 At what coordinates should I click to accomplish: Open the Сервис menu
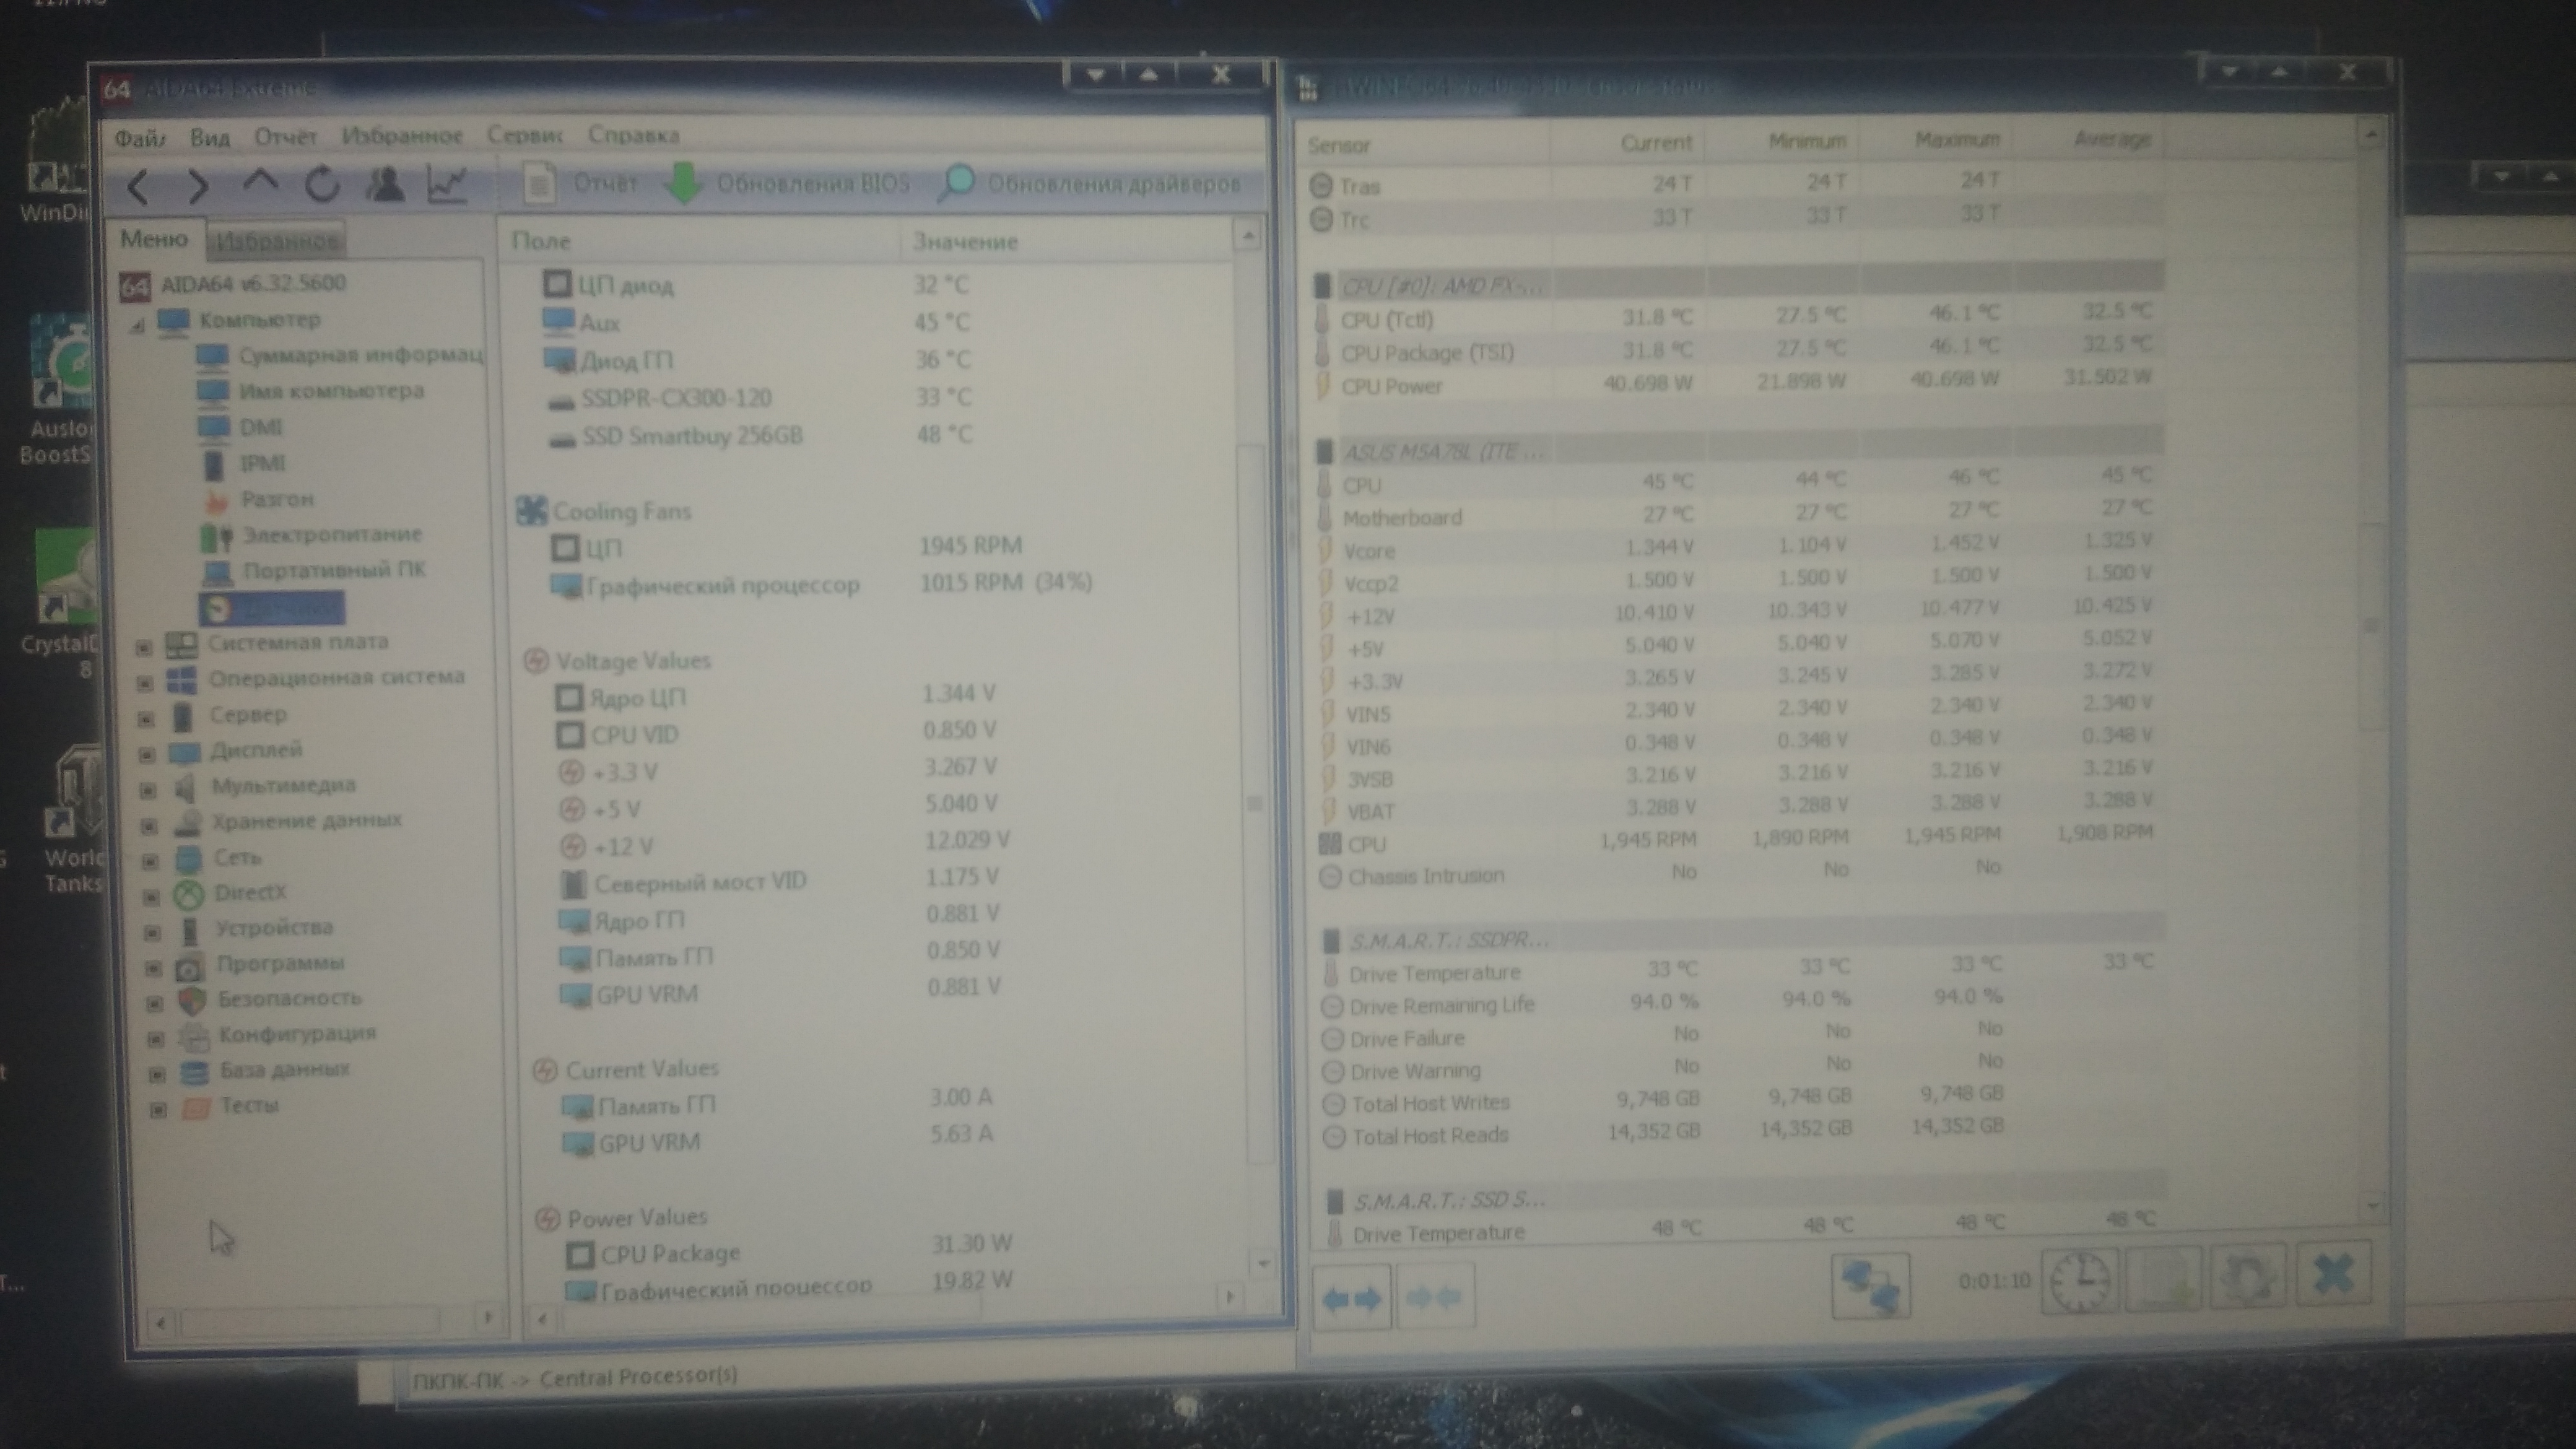(524, 136)
